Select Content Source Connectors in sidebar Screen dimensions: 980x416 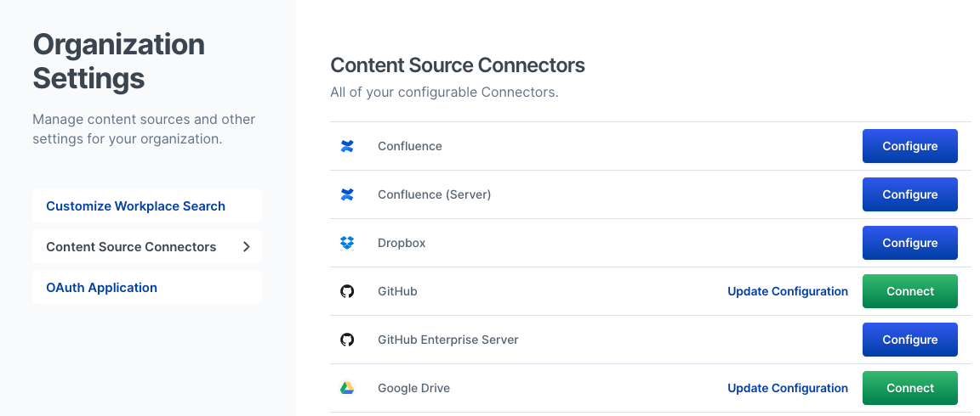pos(131,247)
